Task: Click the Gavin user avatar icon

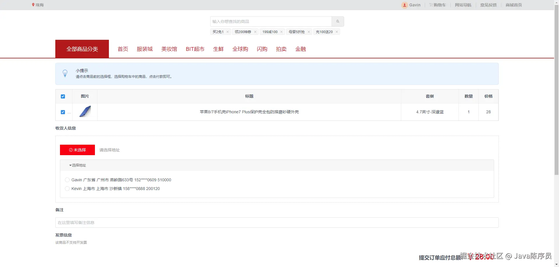Action: 404,5
